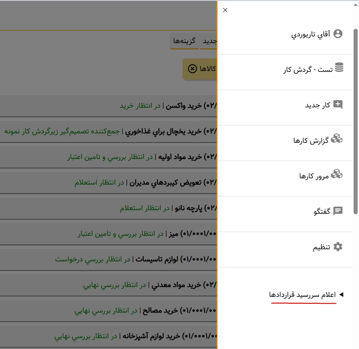
Task: Click the gear icon beside تنظیم
Action: pyautogui.click(x=338, y=247)
